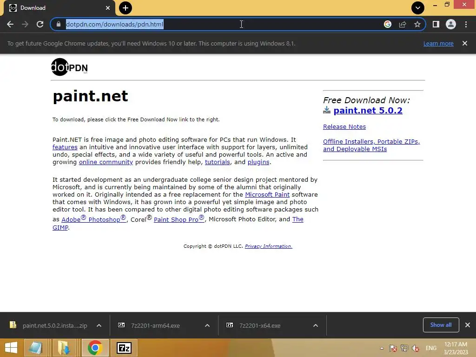Expand options for paint.net zip download
Image resolution: width=476 pixels, height=357 pixels.
pyautogui.click(x=99, y=325)
